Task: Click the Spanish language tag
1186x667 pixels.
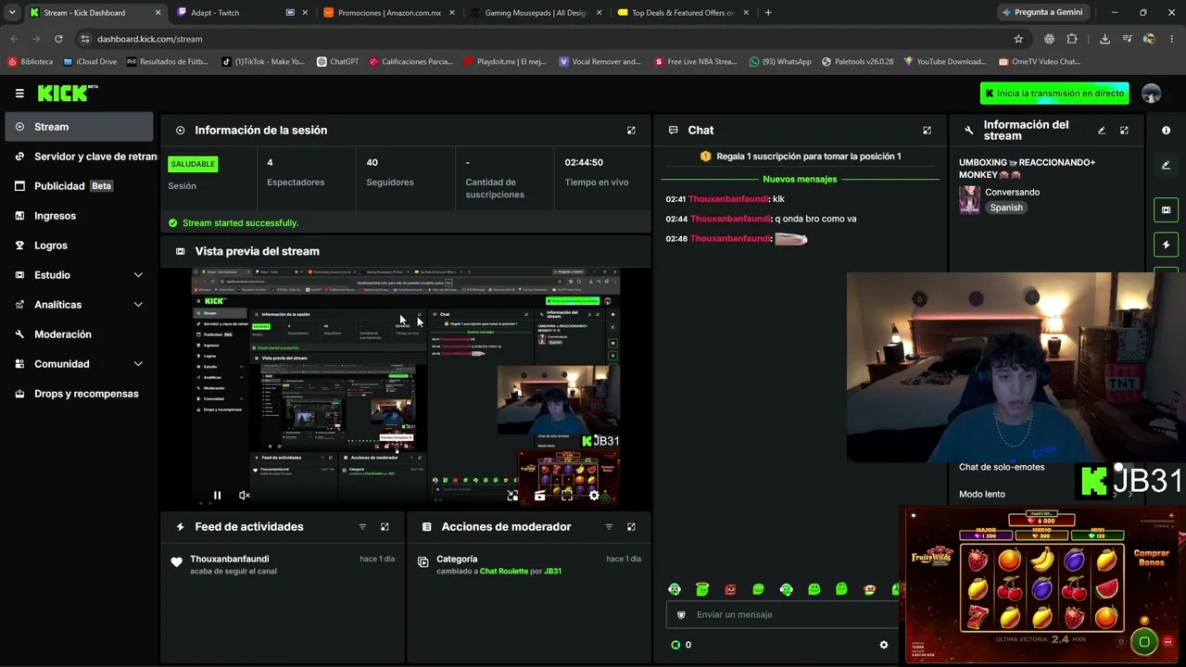Action: (1006, 208)
